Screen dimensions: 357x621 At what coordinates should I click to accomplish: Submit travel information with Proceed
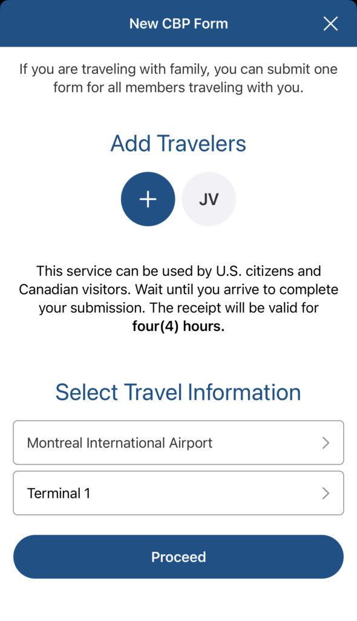(178, 556)
